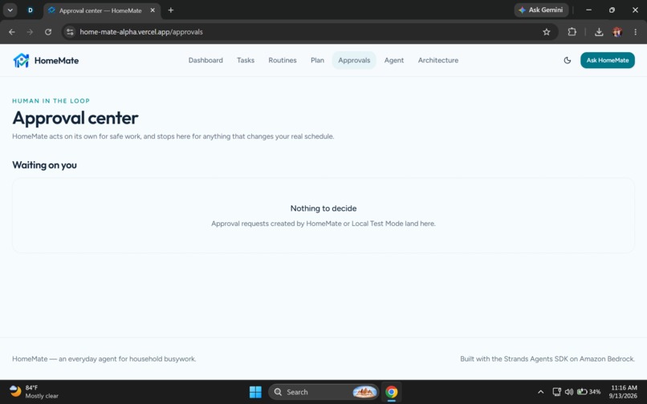Go back using the browser back arrow
Viewport: 647px width, 404px height.
pyautogui.click(x=12, y=32)
